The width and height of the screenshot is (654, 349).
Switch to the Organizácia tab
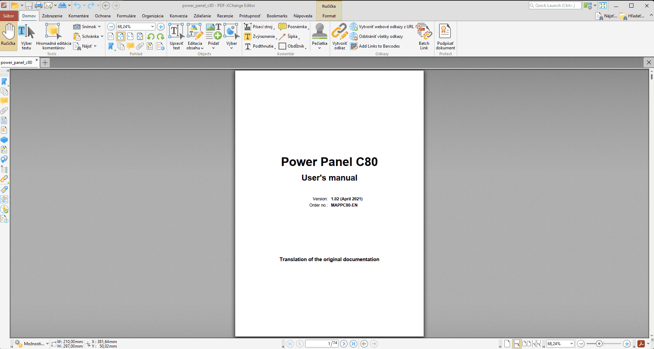pyautogui.click(x=152, y=16)
